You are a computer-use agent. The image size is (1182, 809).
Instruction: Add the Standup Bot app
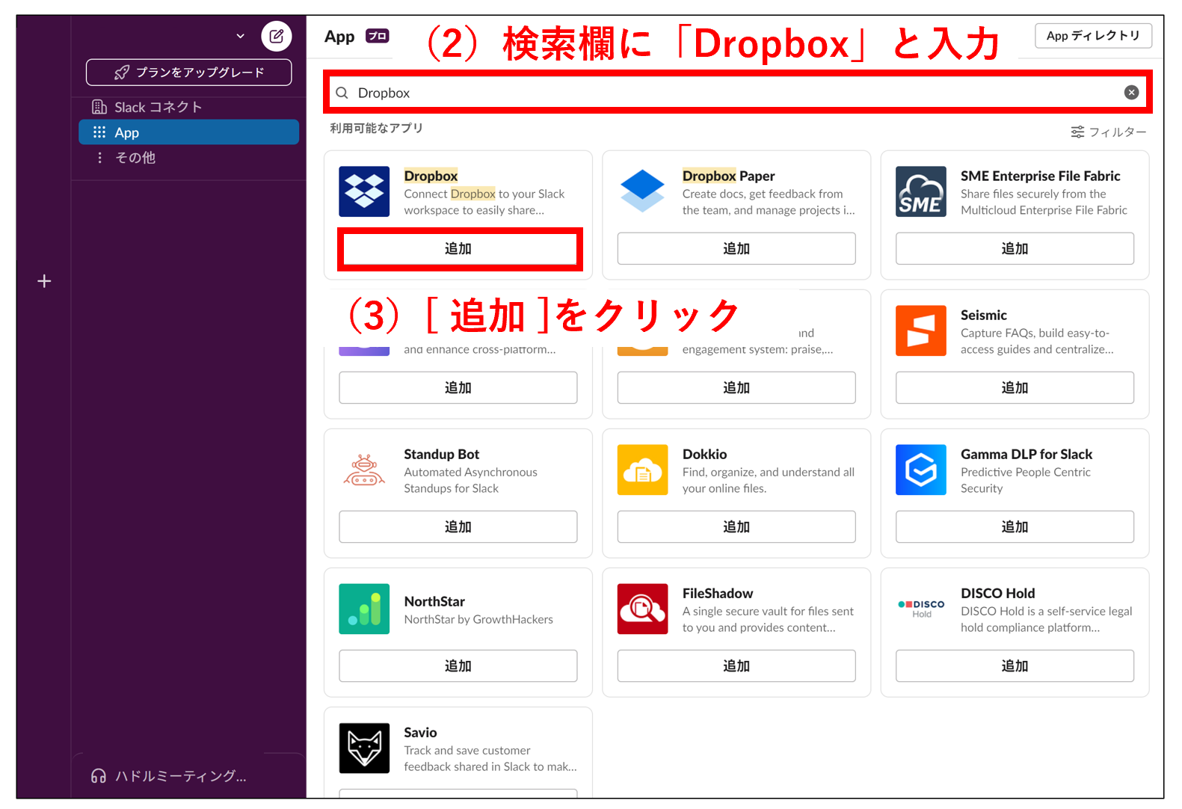click(458, 526)
